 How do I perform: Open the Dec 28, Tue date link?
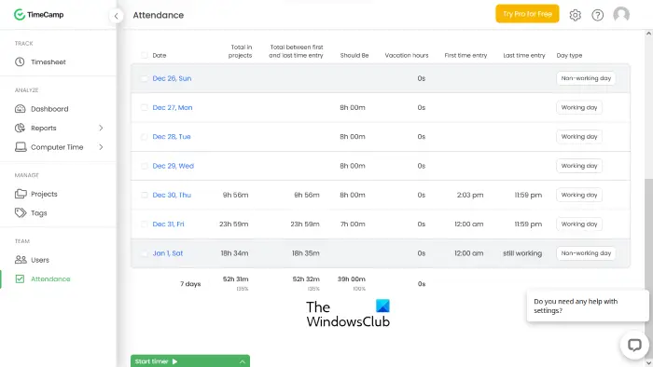[x=172, y=136]
